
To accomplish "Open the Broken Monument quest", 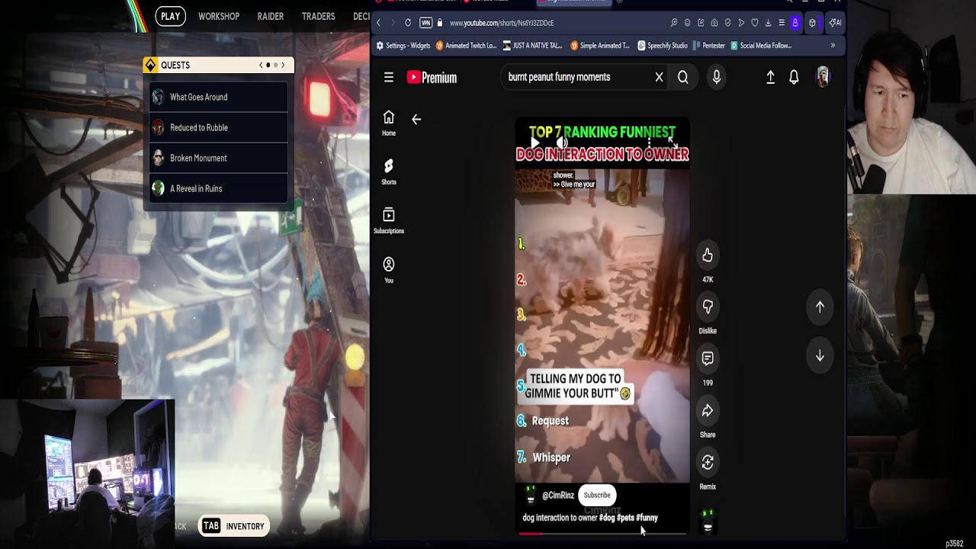I will (x=219, y=158).
